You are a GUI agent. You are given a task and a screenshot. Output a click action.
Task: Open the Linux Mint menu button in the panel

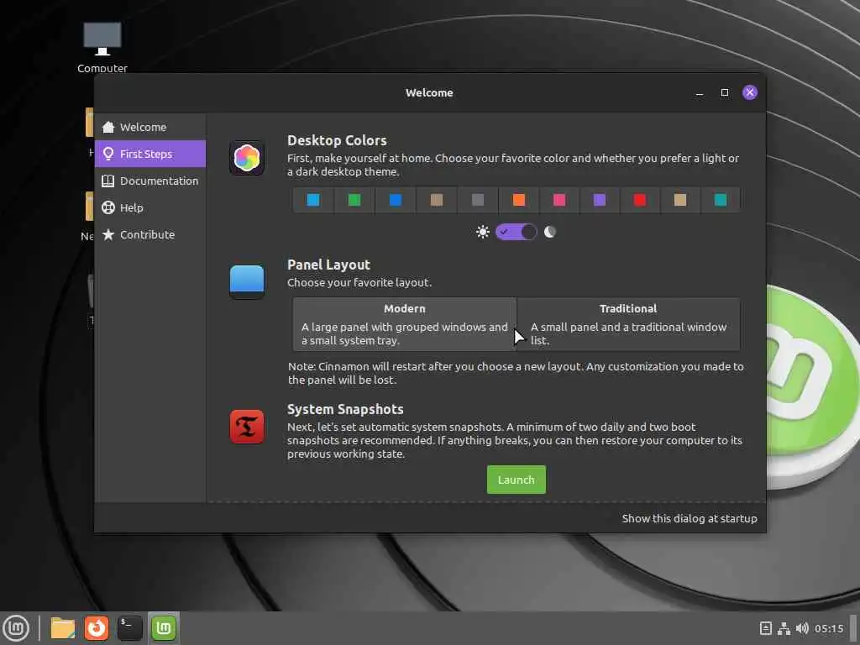point(16,628)
